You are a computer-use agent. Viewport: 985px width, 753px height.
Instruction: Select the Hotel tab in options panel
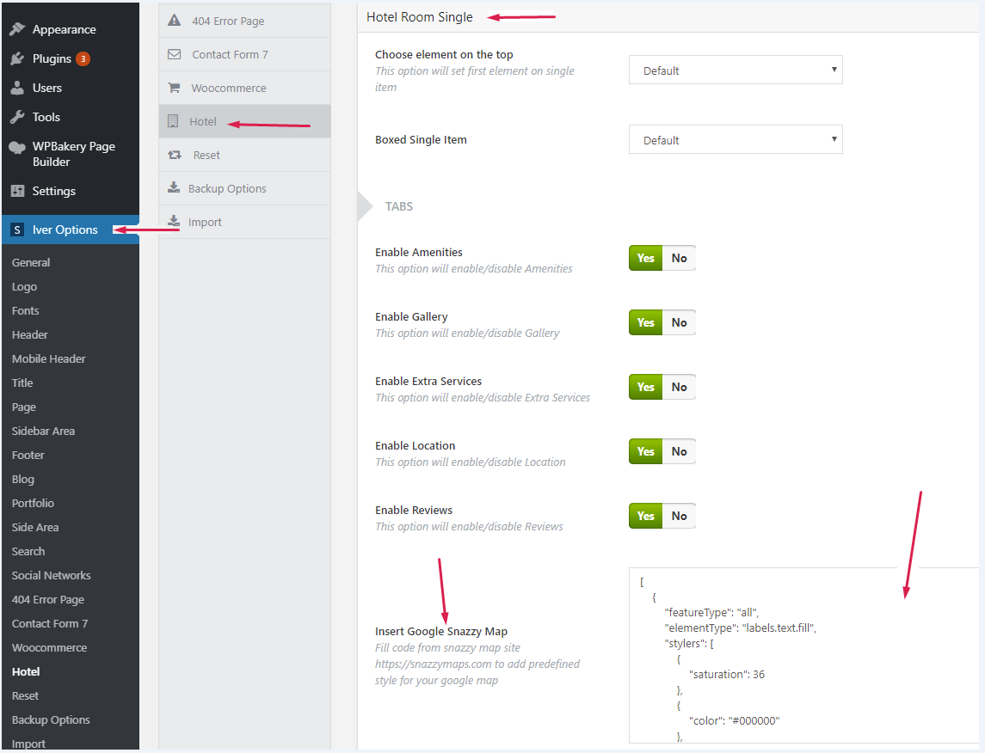pyautogui.click(x=245, y=121)
